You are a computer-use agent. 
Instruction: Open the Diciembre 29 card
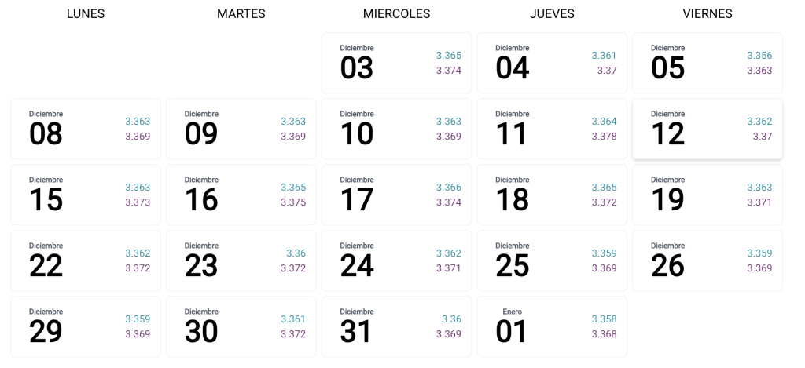(86, 326)
